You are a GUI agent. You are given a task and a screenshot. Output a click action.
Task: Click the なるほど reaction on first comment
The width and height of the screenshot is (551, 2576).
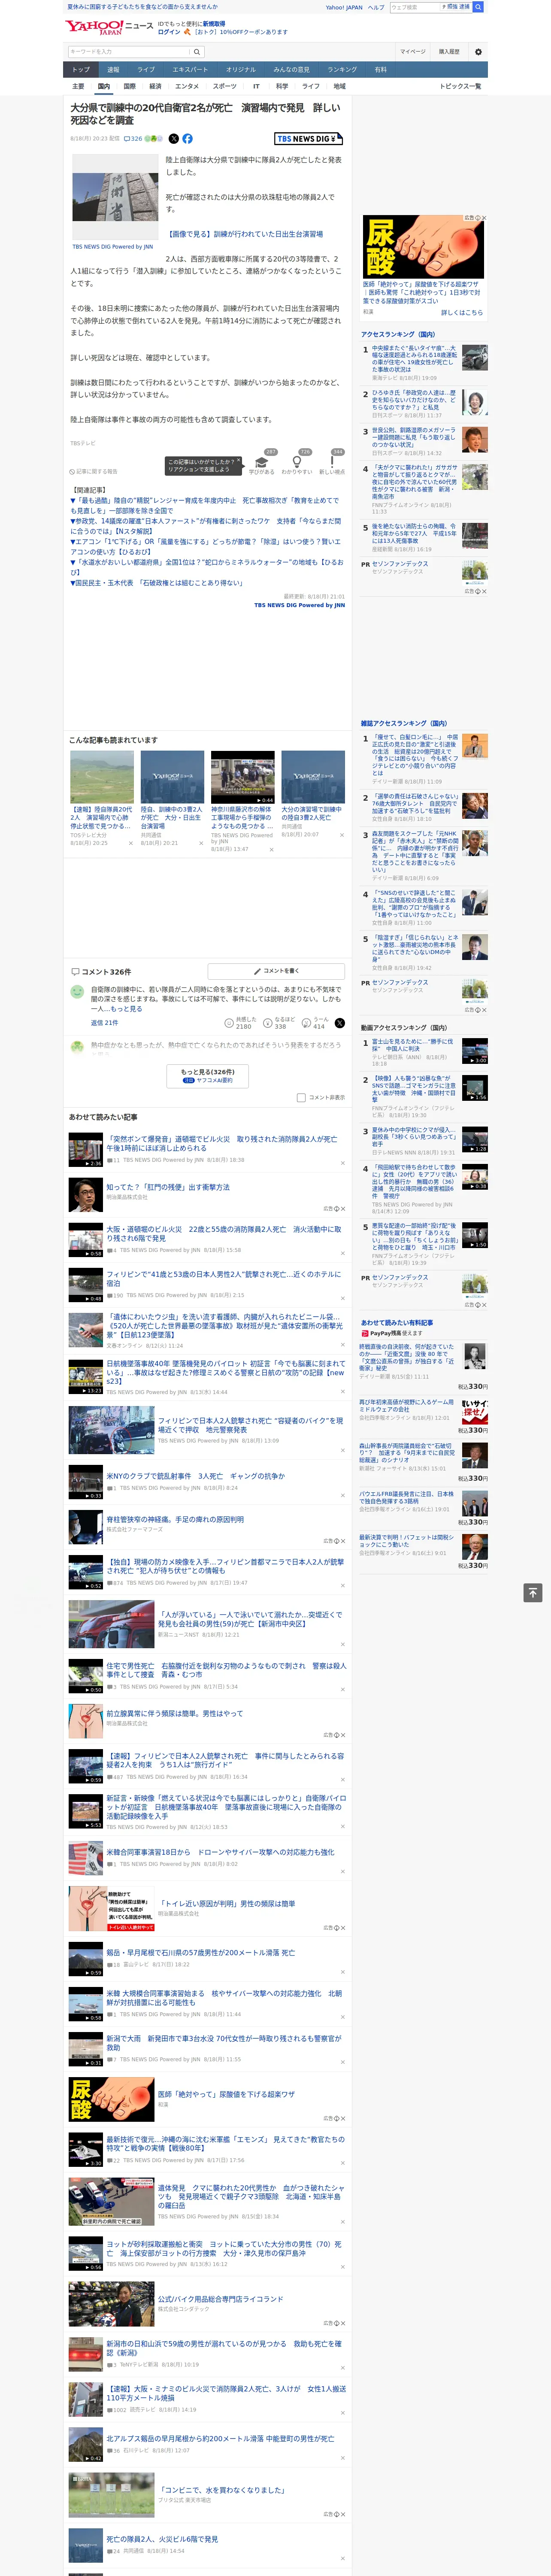click(278, 1023)
